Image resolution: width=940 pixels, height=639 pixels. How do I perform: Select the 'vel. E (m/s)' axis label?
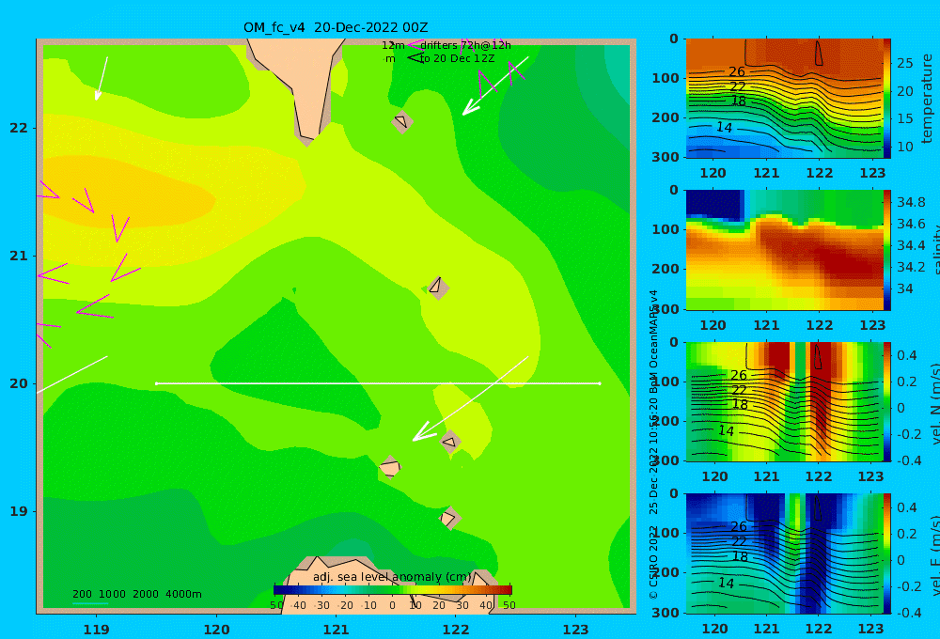pyautogui.click(x=934, y=555)
